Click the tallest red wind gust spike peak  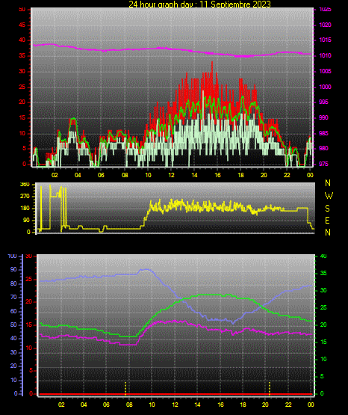(x=212, y=63)
